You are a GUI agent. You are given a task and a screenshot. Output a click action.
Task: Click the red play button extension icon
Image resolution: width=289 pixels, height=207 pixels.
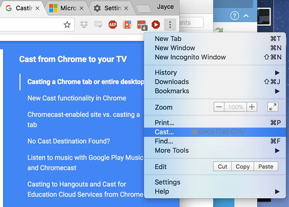click(x=156, y=24)
